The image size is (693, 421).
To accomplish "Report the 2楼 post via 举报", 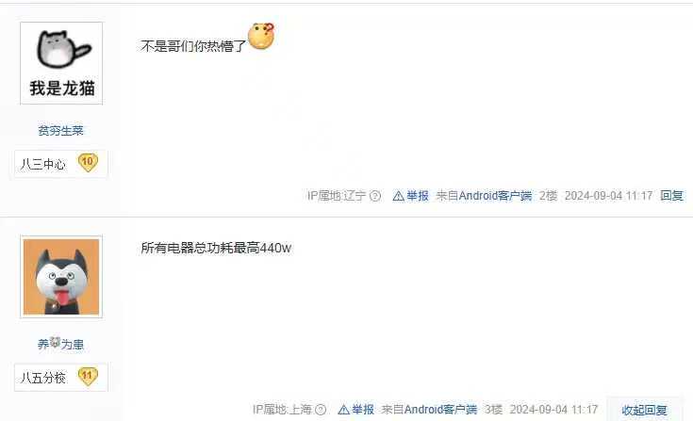I will pos(417,196).
